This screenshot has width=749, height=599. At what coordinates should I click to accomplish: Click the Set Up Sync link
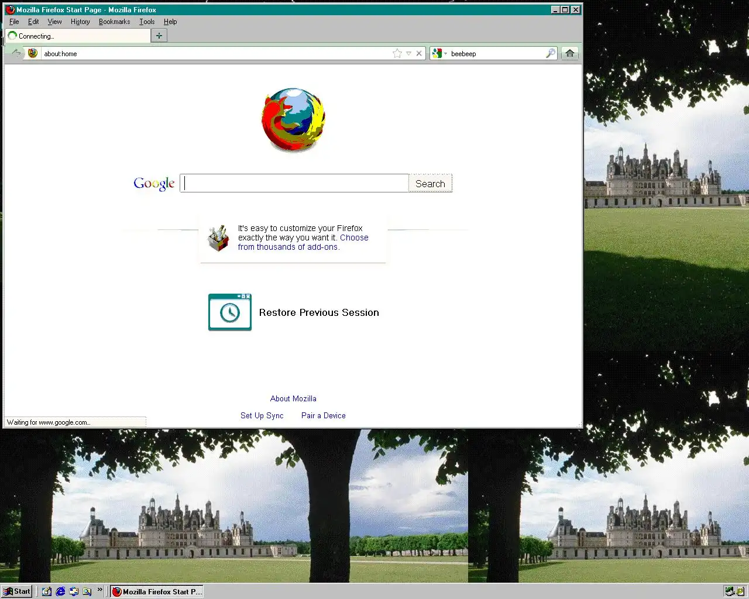pyautogui.click(x=262, y=415)
